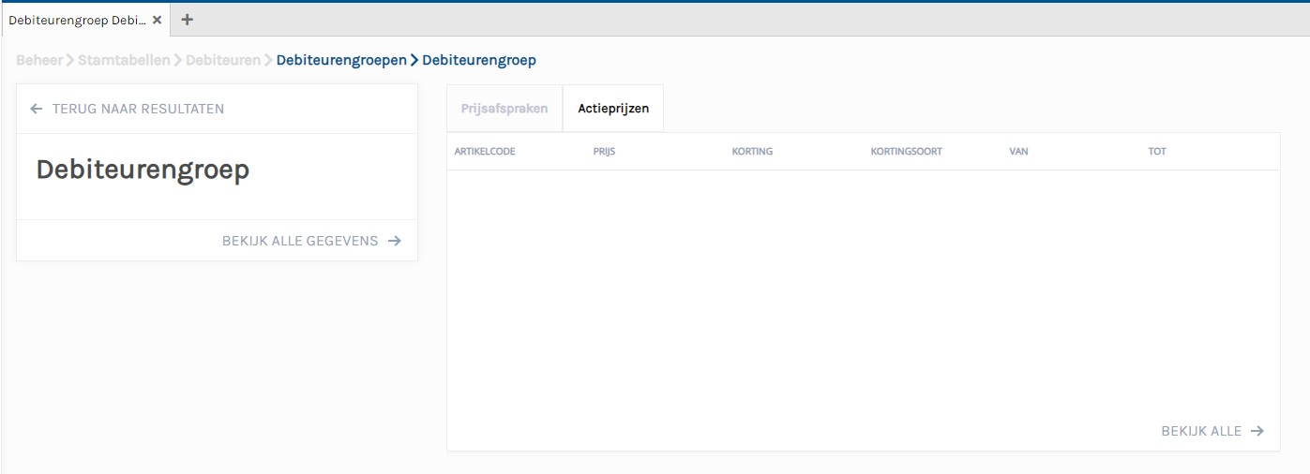The height and width of the screenshot is (474, 1310).
Task: Click the Terug naar resultaten link text
Action: [138, 109]
